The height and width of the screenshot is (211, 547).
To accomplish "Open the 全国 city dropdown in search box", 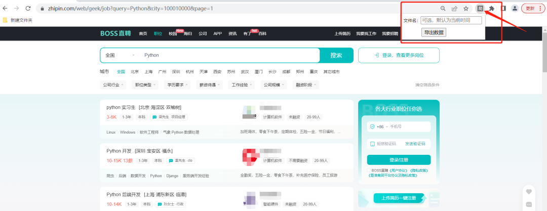I will (x=120, y=55).
